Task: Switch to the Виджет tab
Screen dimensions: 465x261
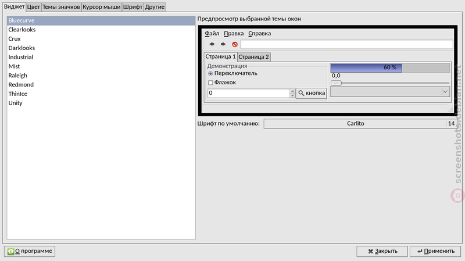Action: point(14,6)
